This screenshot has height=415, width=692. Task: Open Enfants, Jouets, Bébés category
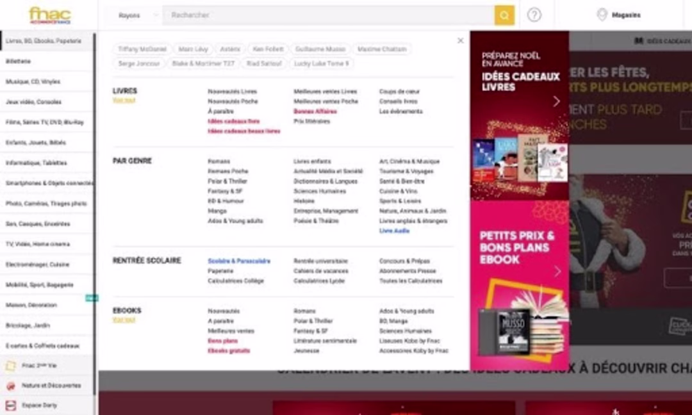[46, 142]
